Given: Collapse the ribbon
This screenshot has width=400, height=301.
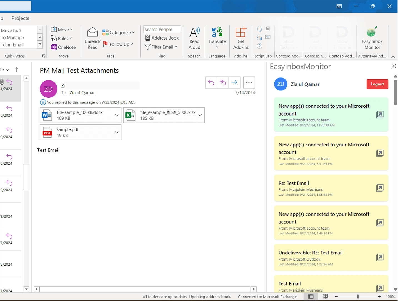Looking at the screenshot, I should (x=393, y=56).
